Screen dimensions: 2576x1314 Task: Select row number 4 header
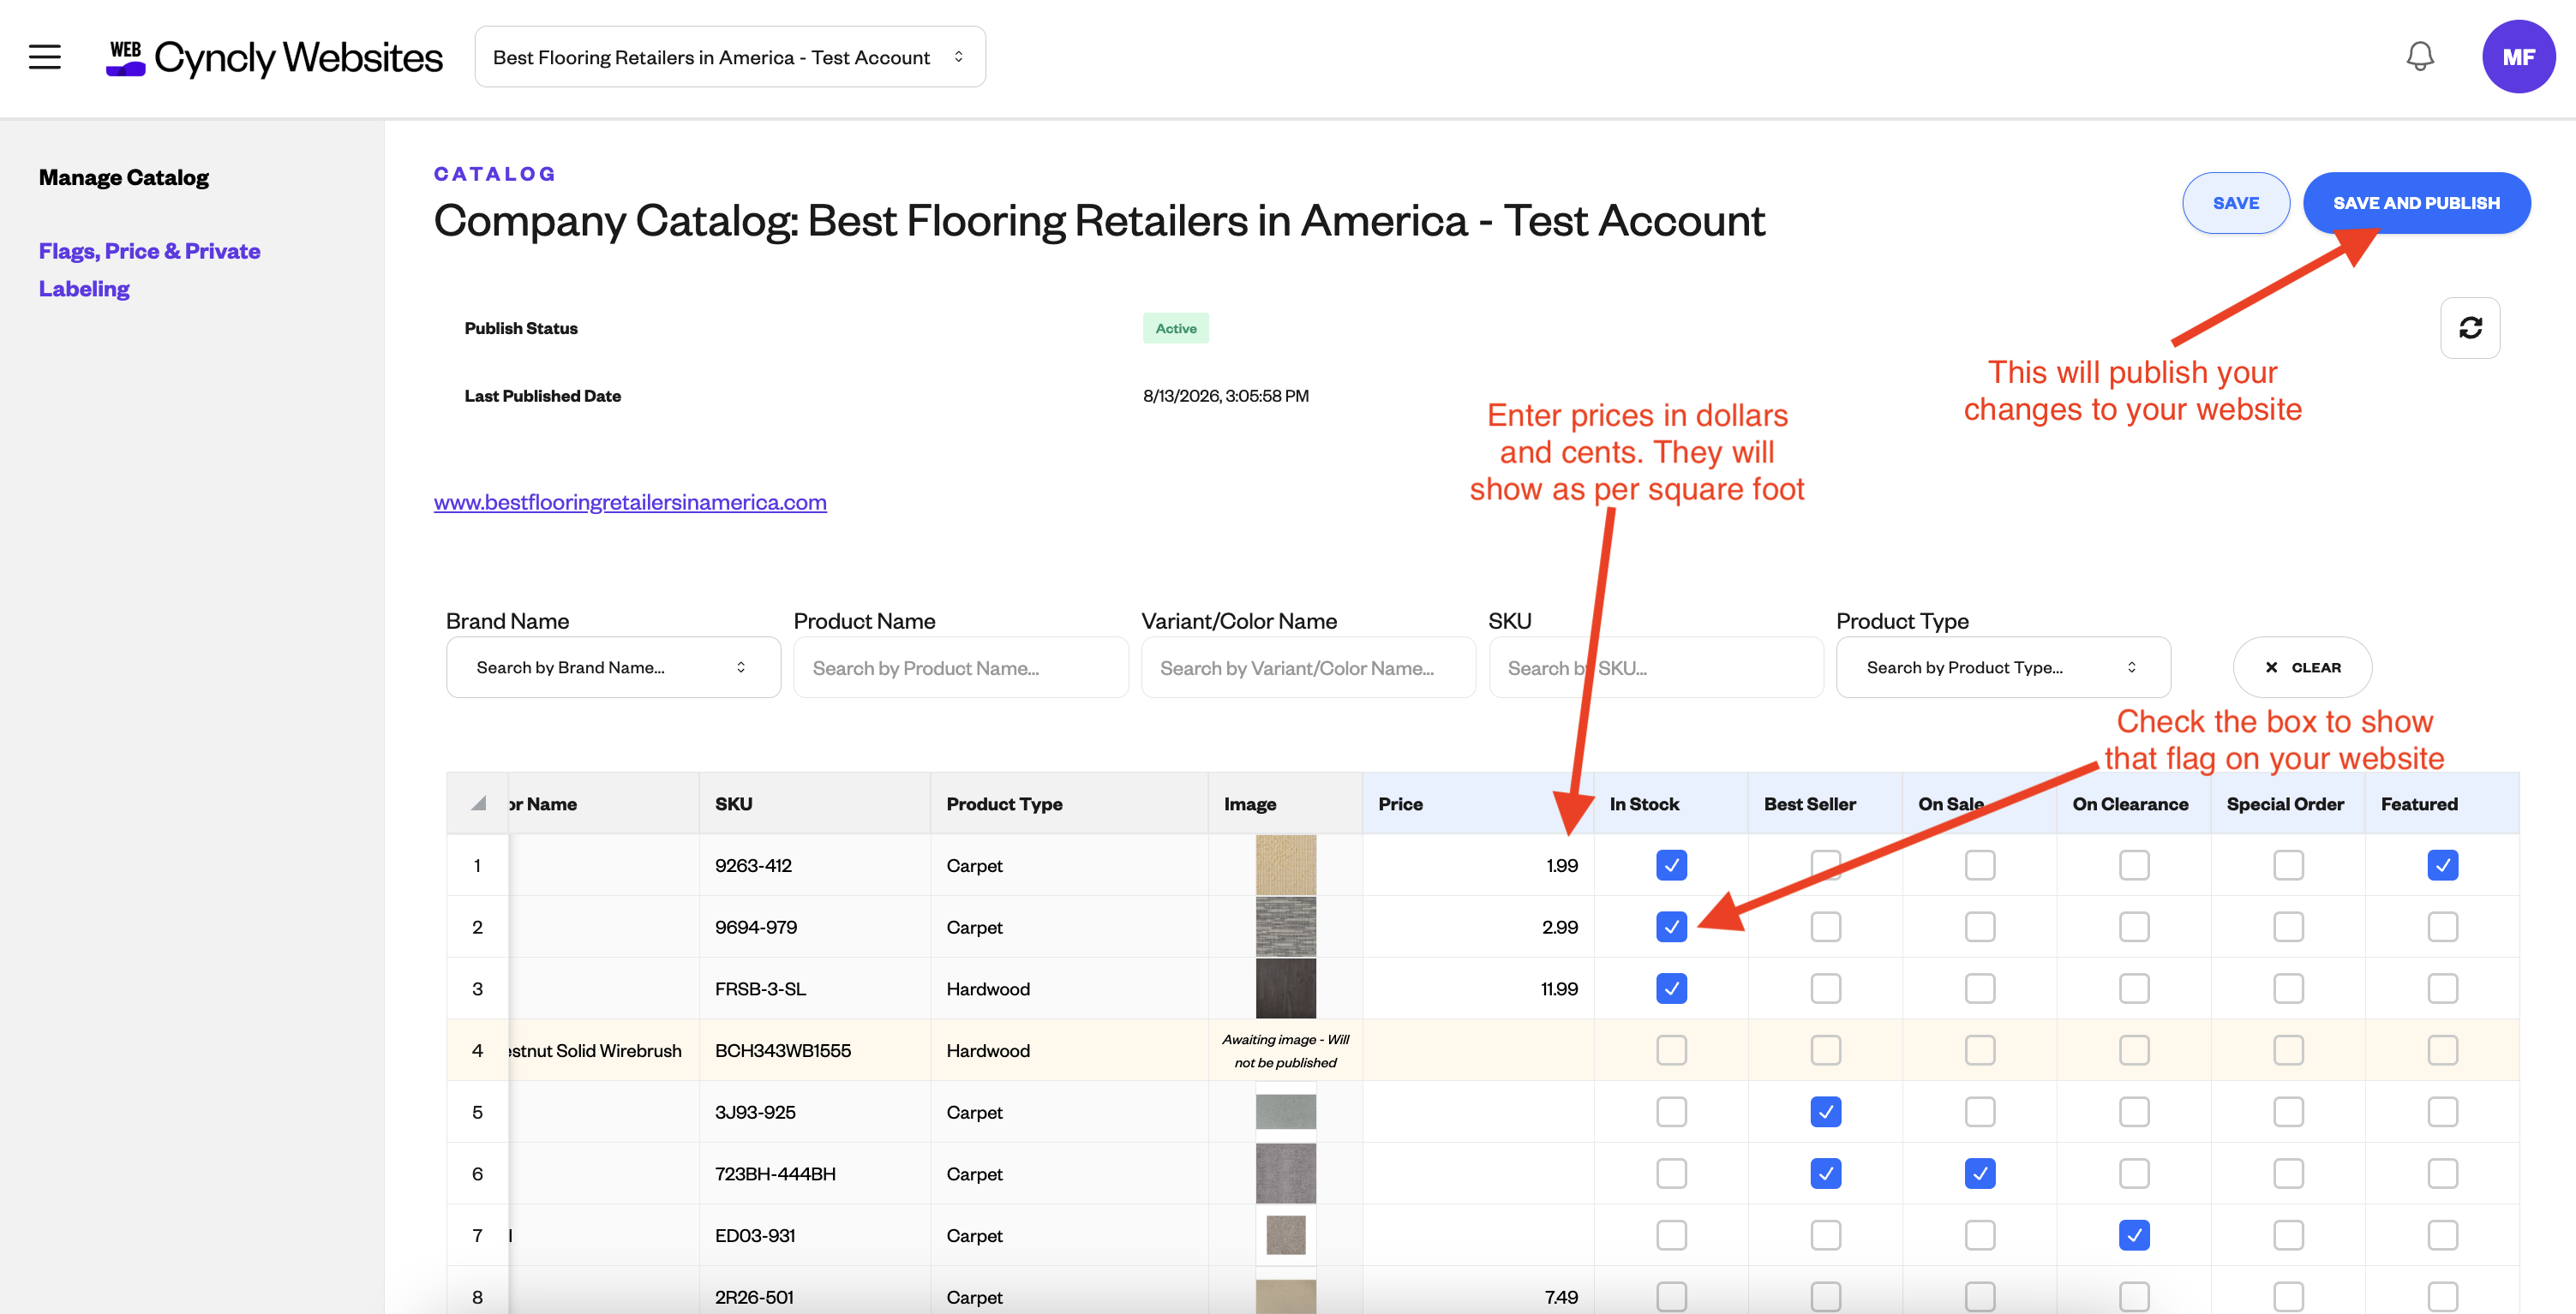click(x=478, y=1050)
